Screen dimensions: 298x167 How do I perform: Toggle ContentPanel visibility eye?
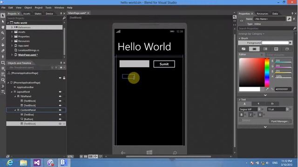[60, 110]
